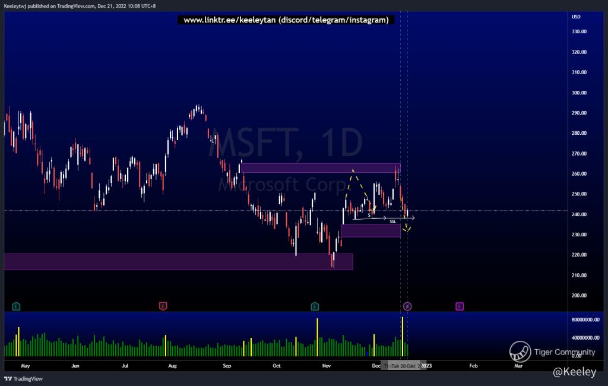Click the purple upcoming earnings E marker in January

coord(460,306)
